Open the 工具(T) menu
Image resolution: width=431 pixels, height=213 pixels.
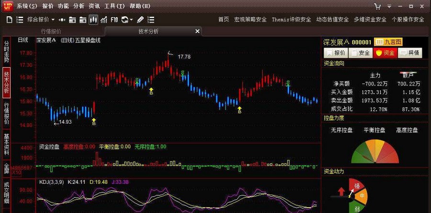pos(114,6)
